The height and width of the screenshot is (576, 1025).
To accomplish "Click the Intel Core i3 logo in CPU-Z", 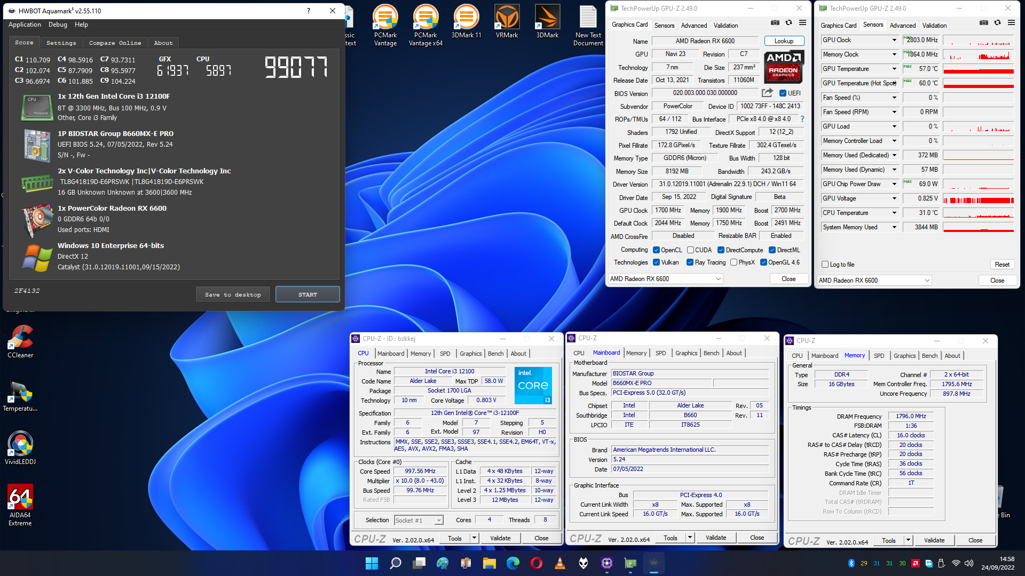I will [533, 385].
